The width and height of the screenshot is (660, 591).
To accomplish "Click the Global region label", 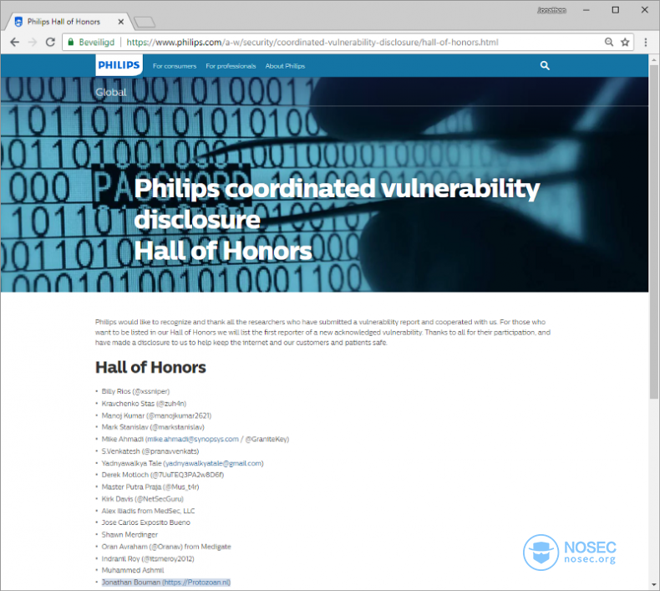I will pyautogui.click(x=111, y=92).
